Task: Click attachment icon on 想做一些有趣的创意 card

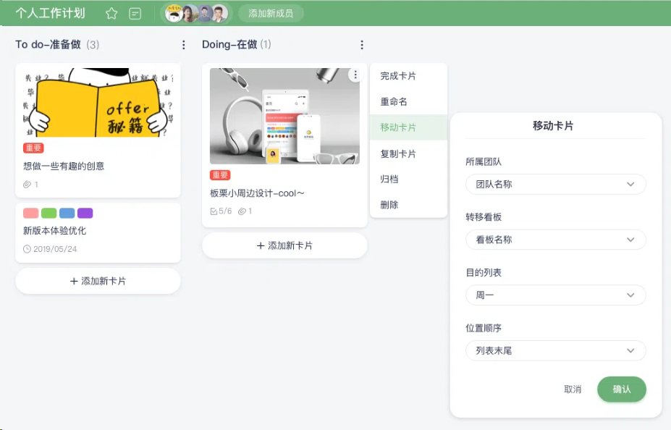Action: tap(28, 185)
